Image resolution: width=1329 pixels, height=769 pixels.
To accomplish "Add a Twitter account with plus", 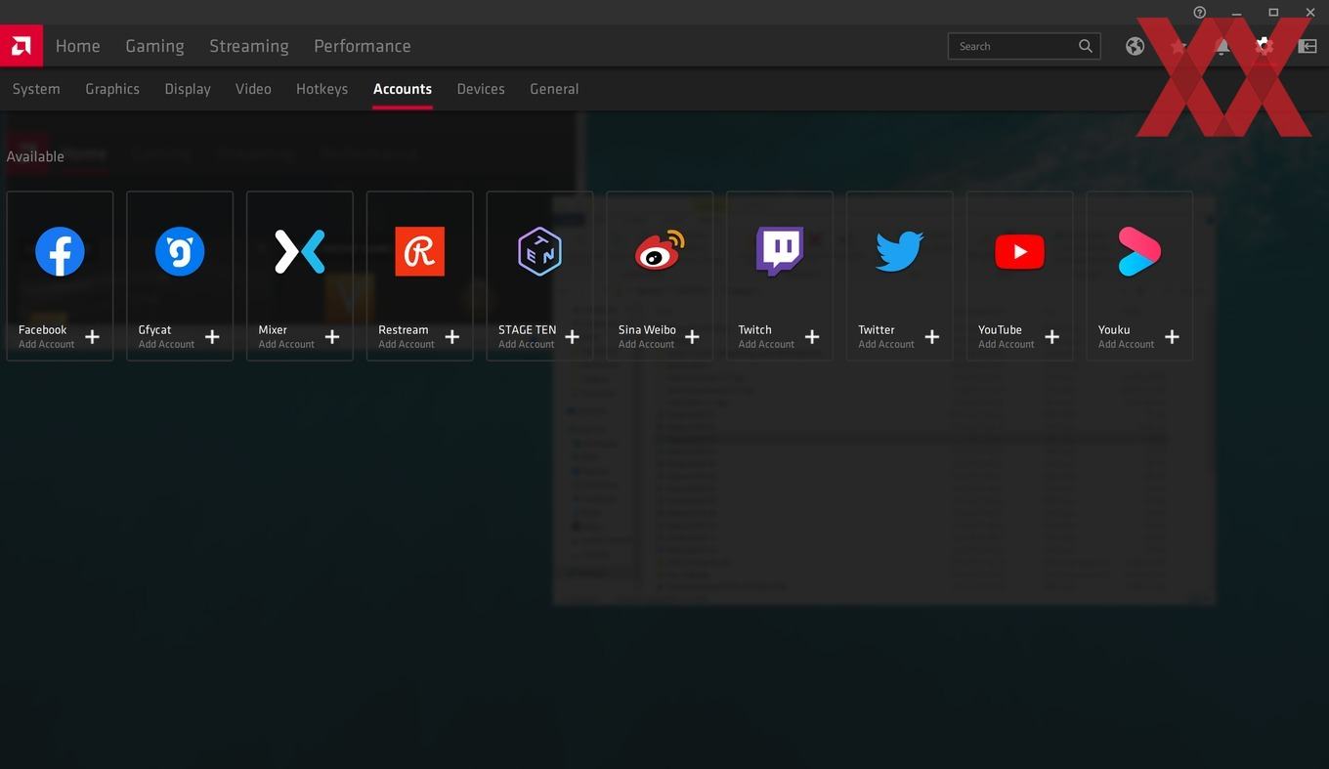I will click(x=932, y=337).
